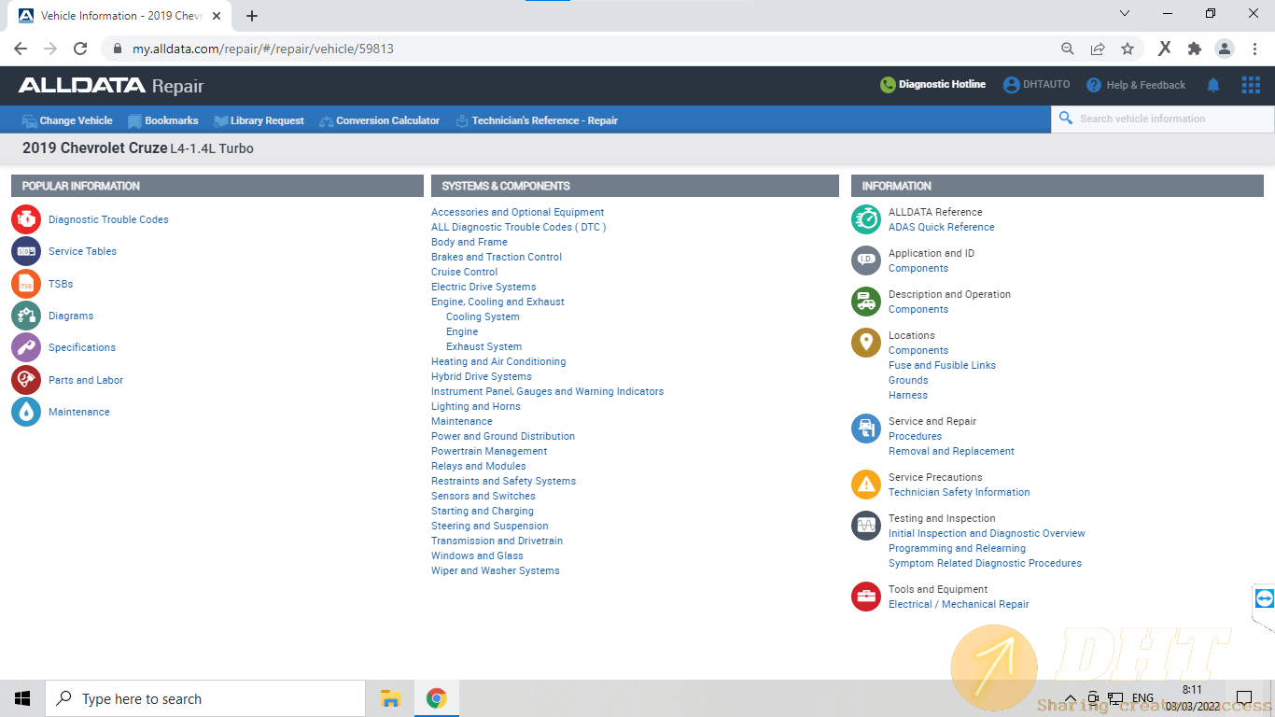Open the browser extensions puzzle icon
This screenshot has width=1275, height=717.
click(1195, 49)
